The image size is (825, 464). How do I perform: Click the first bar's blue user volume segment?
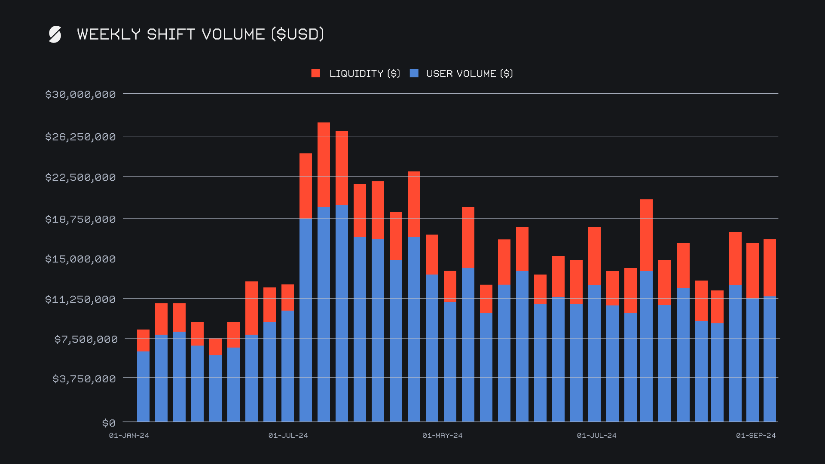coord(143,387)
